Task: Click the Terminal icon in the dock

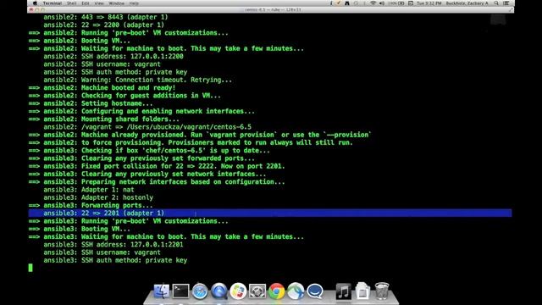Action: (x=180, y=291)
